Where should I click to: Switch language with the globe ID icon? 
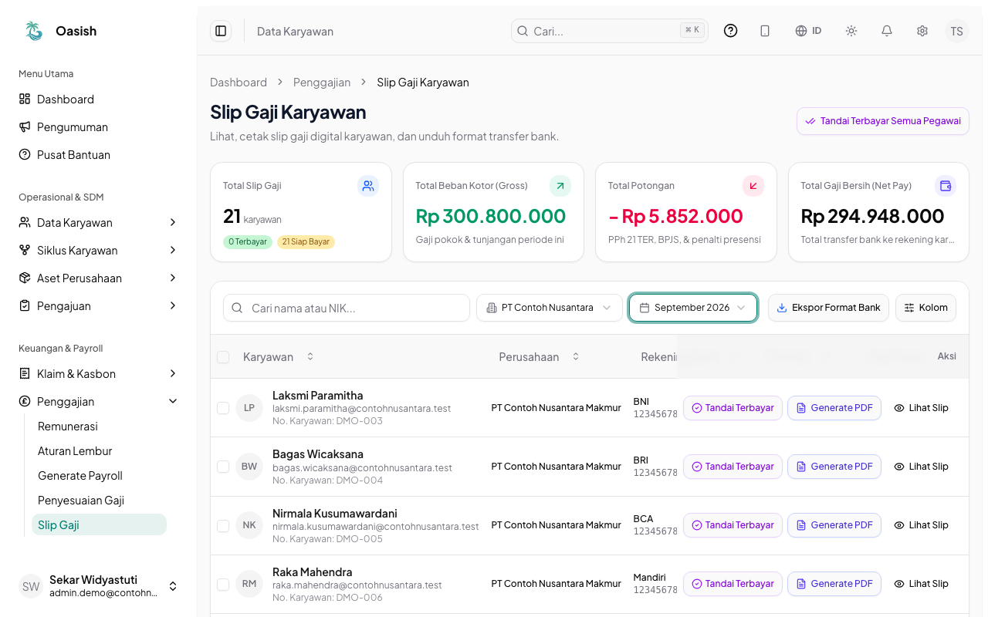click(x=808, y=31)
